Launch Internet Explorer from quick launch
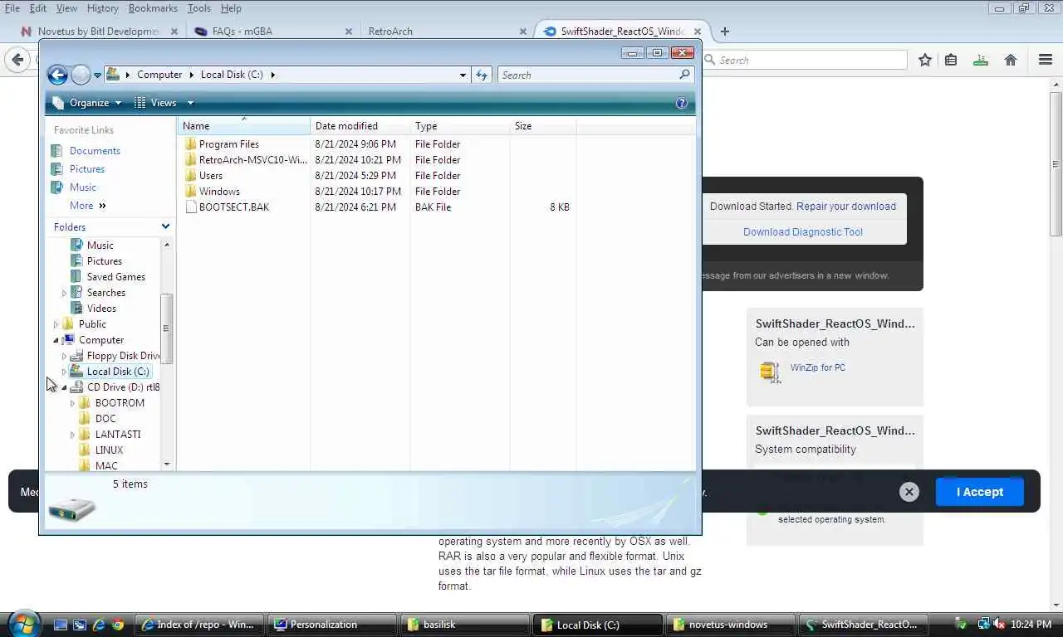 [99, 625]
